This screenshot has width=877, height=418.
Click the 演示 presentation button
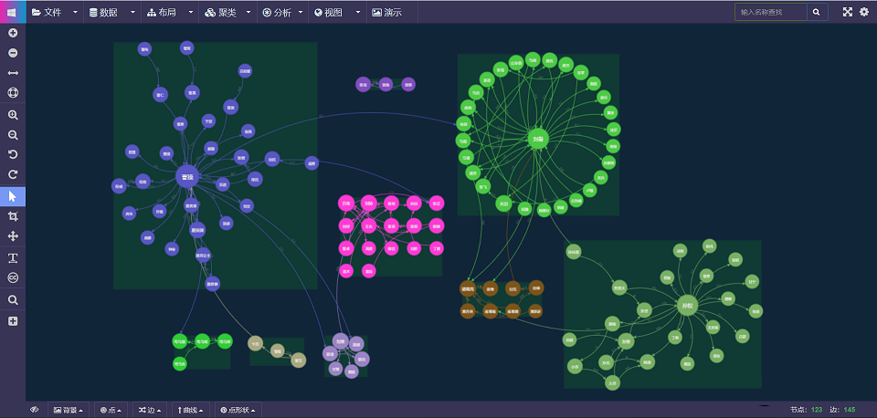point(387,12)
